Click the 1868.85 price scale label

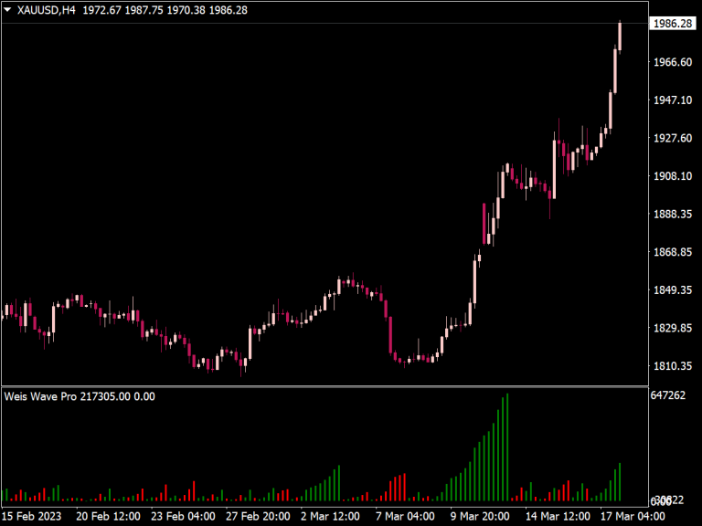[672, 253]
